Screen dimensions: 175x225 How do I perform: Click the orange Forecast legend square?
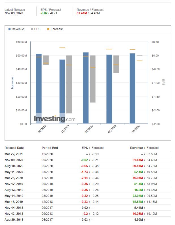coord(48,29)
